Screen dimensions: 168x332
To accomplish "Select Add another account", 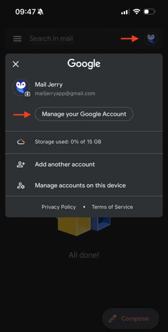I will (84, 164).
